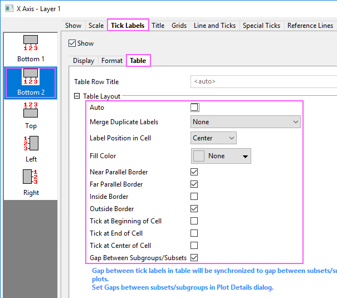This screenshot has height=298, width=337.
Task: Open the Fill Color picker dropdown
Action: coord(221,156)
